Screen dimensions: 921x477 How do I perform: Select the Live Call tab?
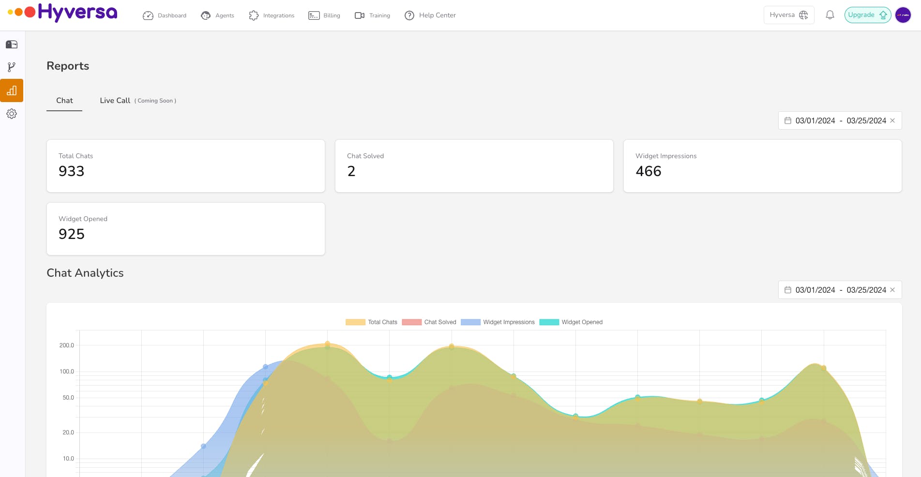[x=138, y=101]
